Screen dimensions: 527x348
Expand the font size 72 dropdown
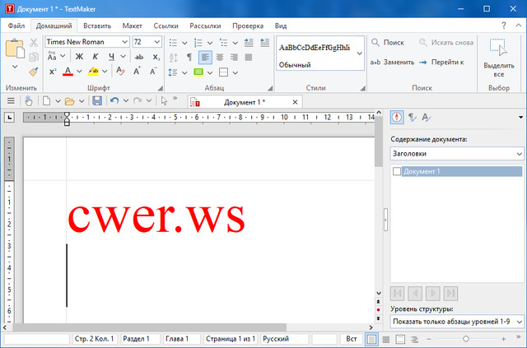(x=159, y=42)
